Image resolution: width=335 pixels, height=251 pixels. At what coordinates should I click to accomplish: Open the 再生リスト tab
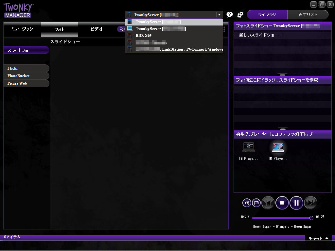click(308, 15)
